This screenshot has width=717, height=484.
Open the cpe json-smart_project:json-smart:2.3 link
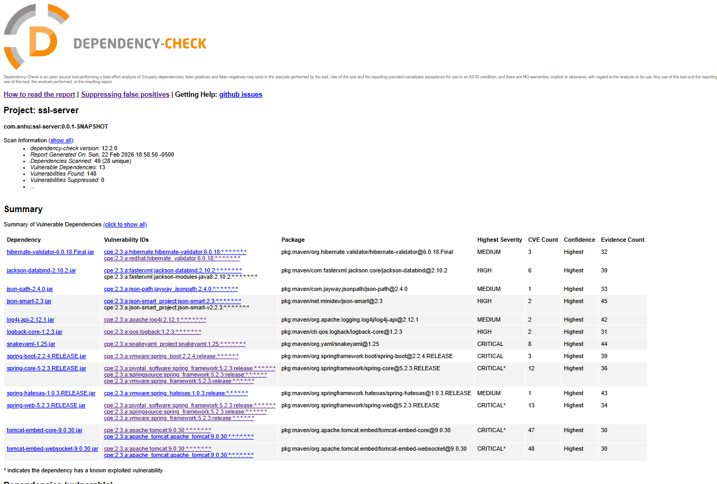pyautogui.click(x=173, y=302)
